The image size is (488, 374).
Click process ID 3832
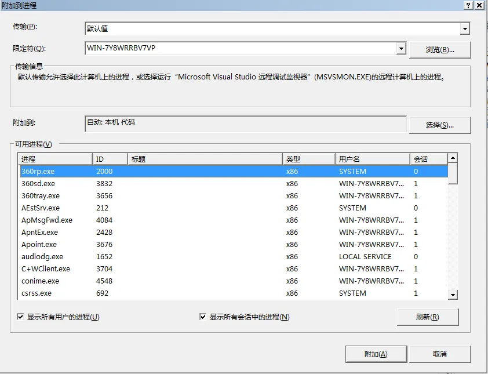tap(104, 183)
